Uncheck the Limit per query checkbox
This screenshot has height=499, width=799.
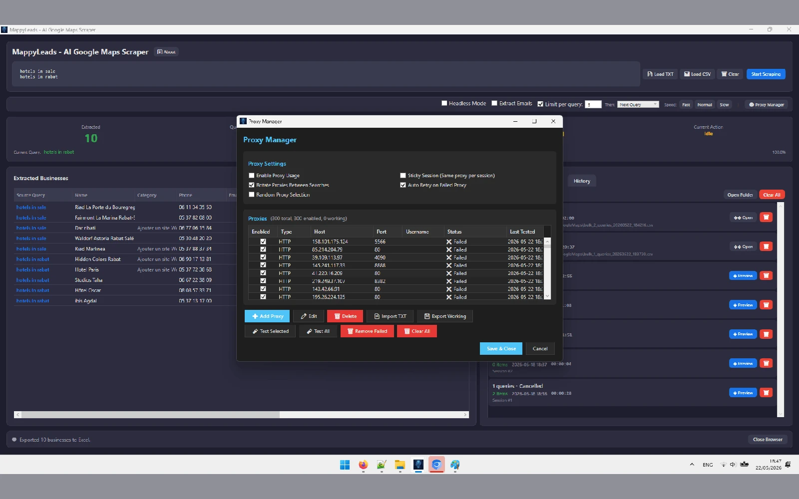click(x=540, y=104)
